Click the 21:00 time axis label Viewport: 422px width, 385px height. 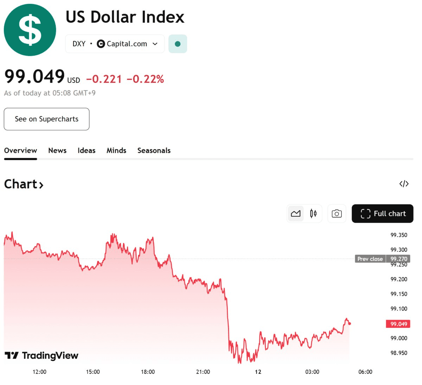pyautogui.click(x=203, y=372)
